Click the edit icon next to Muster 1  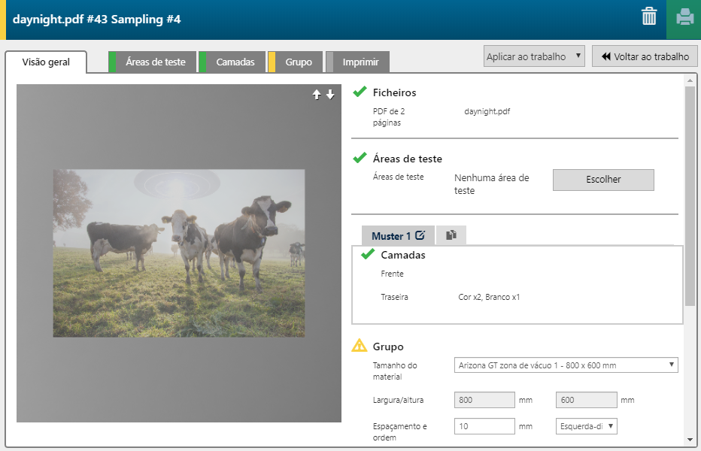(x=420, y=235)
